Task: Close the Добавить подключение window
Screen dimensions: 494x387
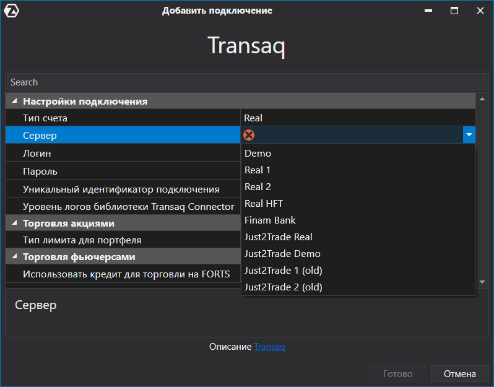Action: coord(480,11)
